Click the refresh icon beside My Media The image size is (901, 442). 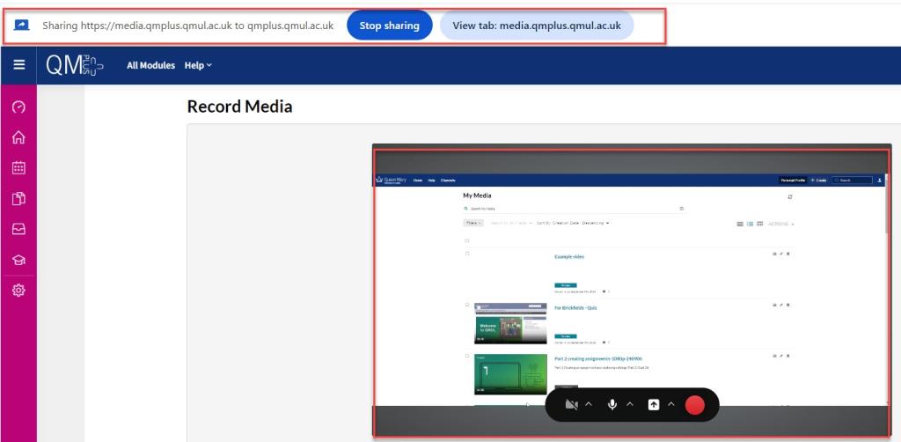click(790, 196)
